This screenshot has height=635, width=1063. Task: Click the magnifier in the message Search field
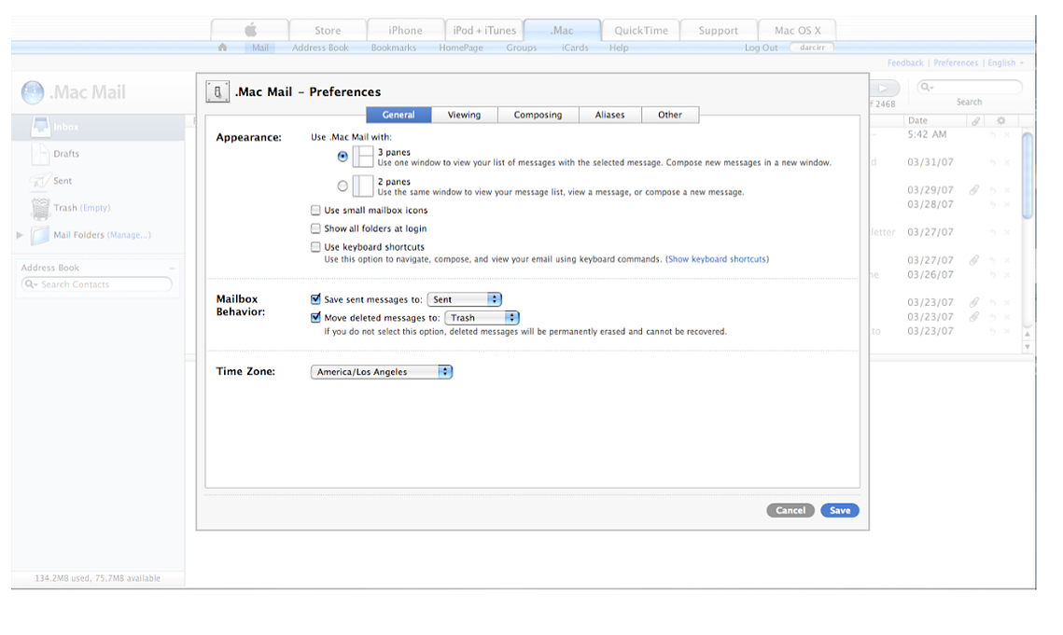pyautogui.click(x=927, y=87)
